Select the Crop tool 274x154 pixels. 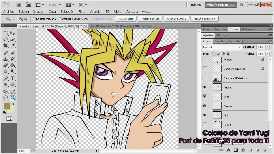coord(6,46)
